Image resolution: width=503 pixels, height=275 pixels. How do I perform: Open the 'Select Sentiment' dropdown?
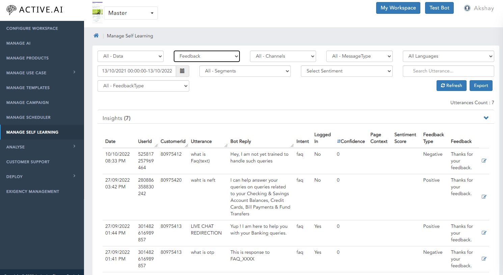coord(347,71)
